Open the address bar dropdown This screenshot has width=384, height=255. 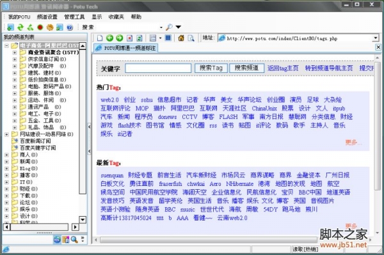[376, 38]
